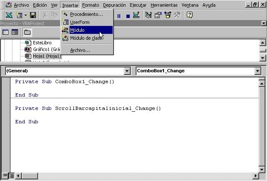Select Gráfico1 item in project tree
The width and height of the screenshot is (267, 181).
(x=46, y=49)
